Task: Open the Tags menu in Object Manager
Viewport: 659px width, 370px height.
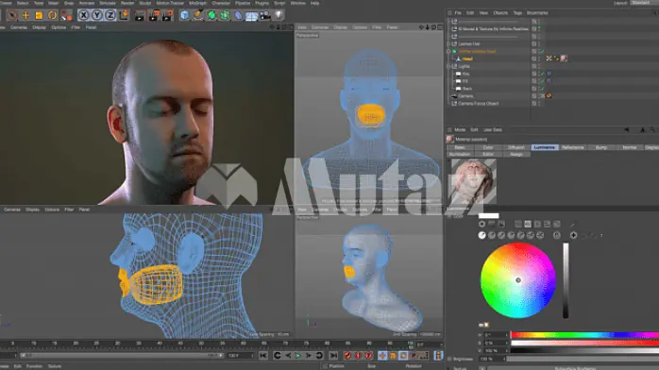Action: tap(517, 13)
